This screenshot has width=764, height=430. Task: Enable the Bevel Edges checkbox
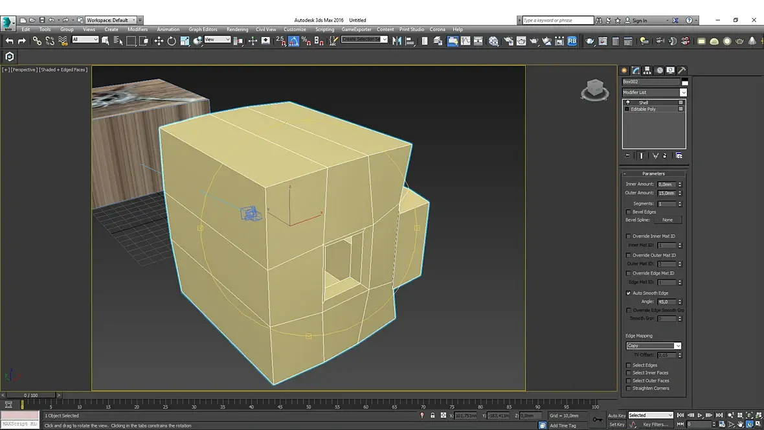click(628, 212)
